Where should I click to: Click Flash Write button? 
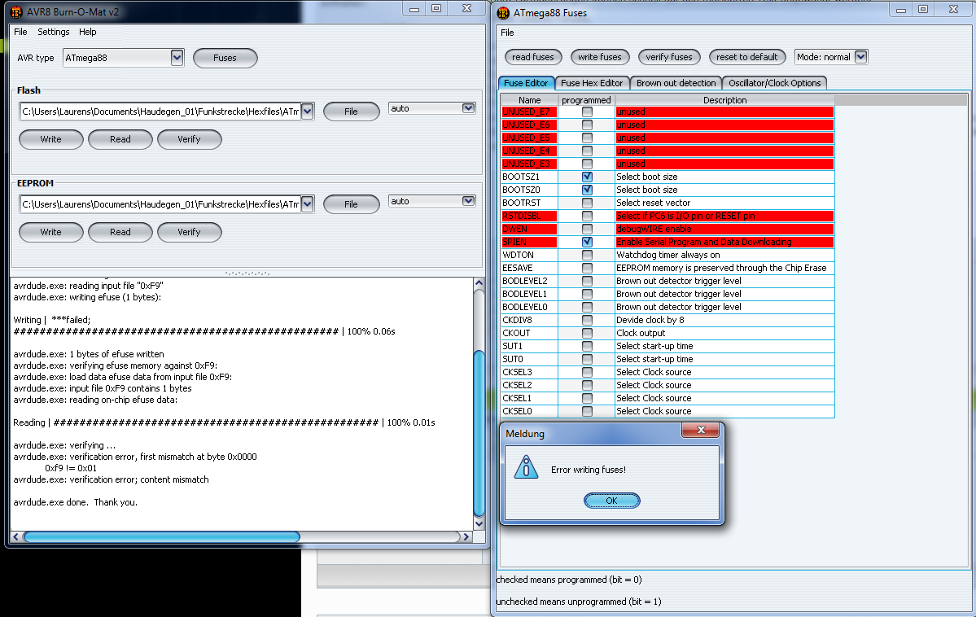51,139
